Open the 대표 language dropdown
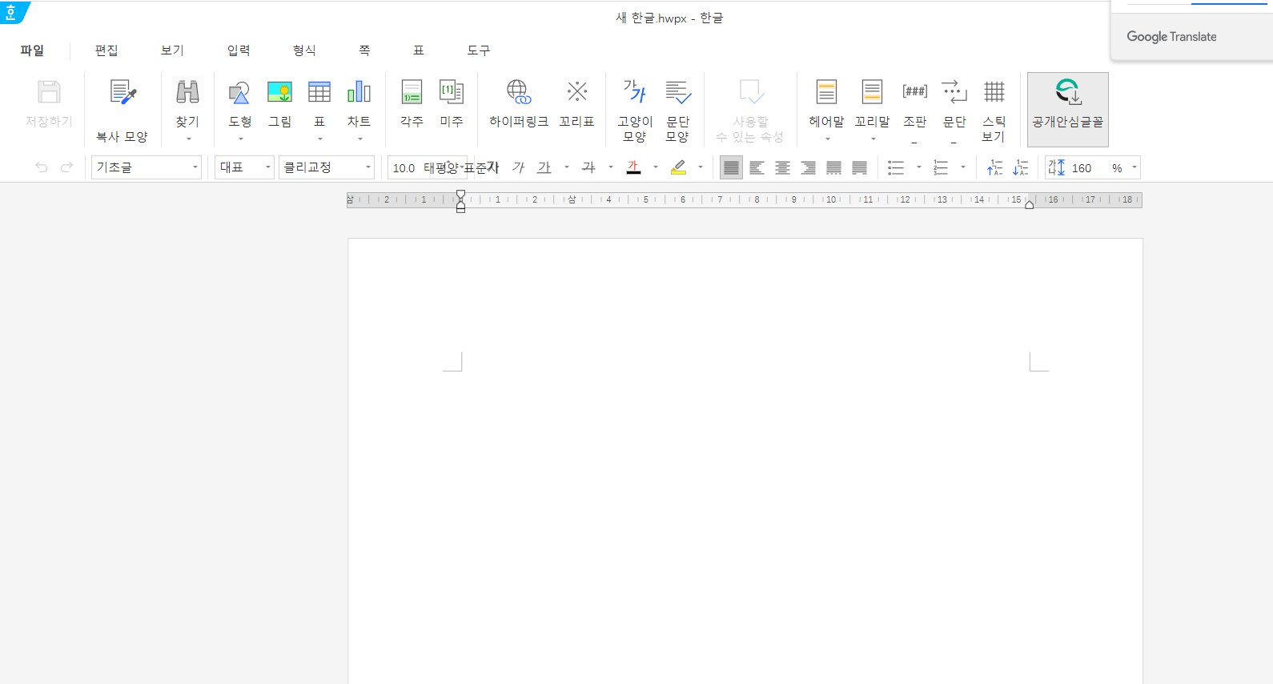Image resolution: width=1273 pixels, height=684 pixels. tap(245, 167)
